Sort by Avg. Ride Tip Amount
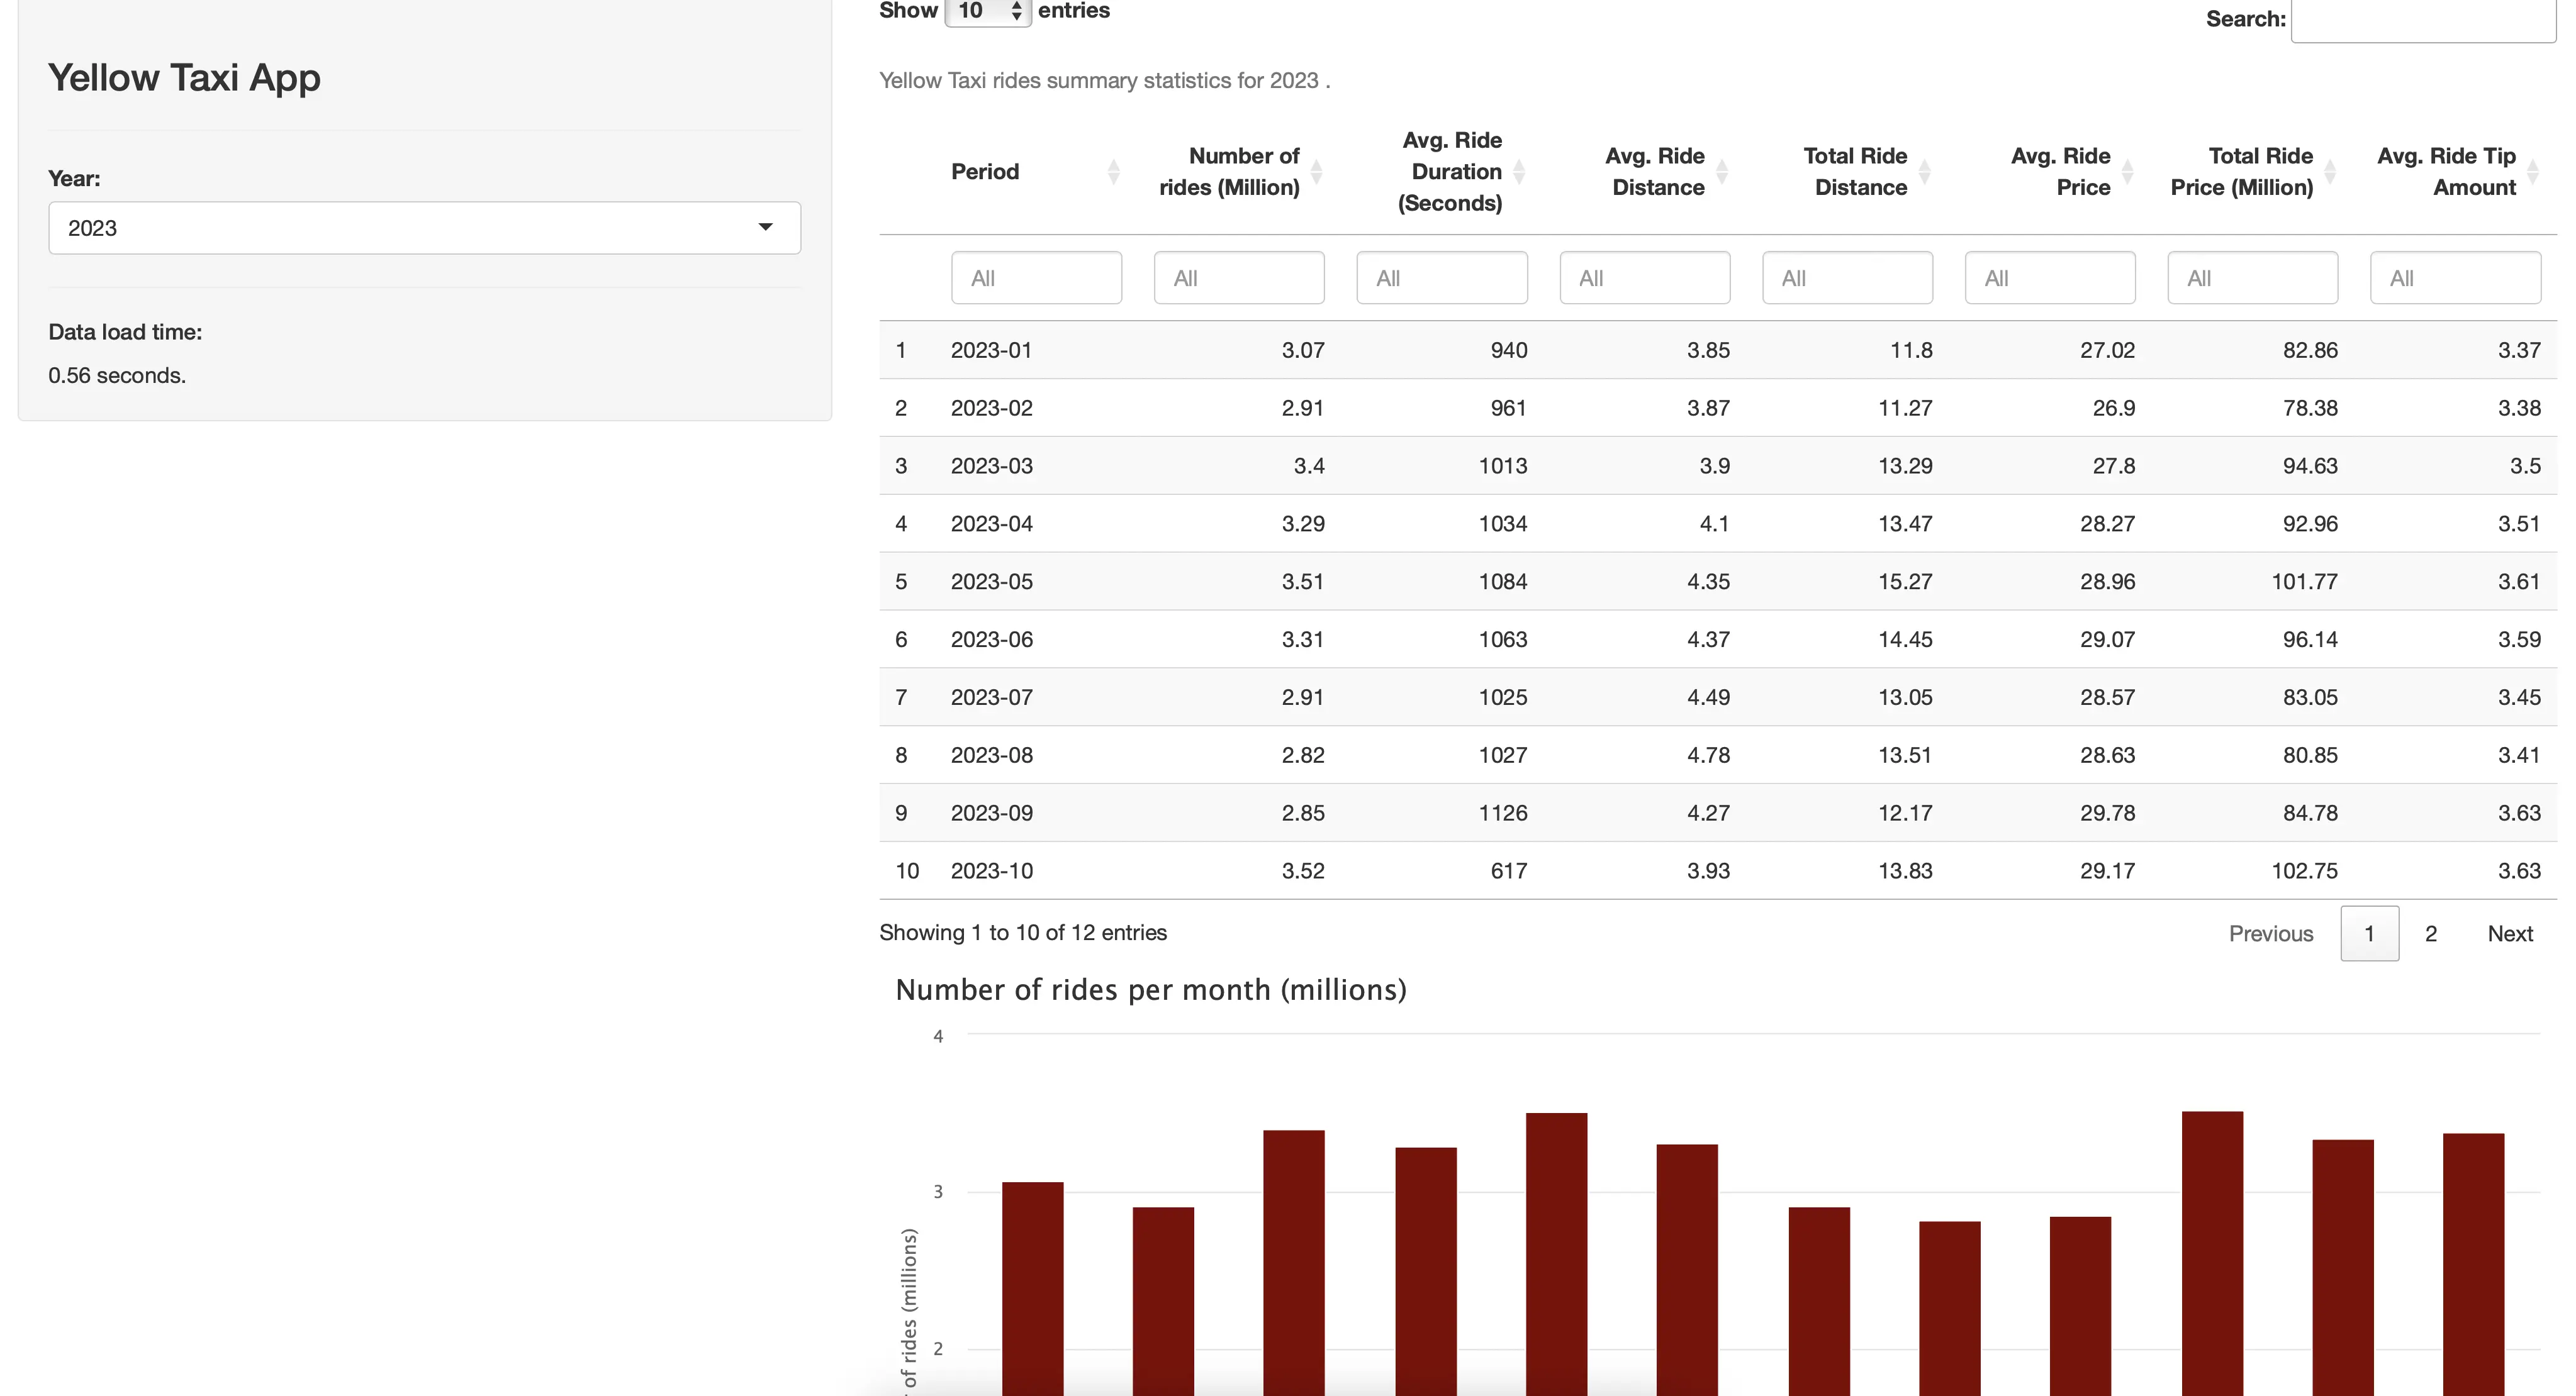The height and width of the screenshot is (1396, 2576). tap(2456, 172)
